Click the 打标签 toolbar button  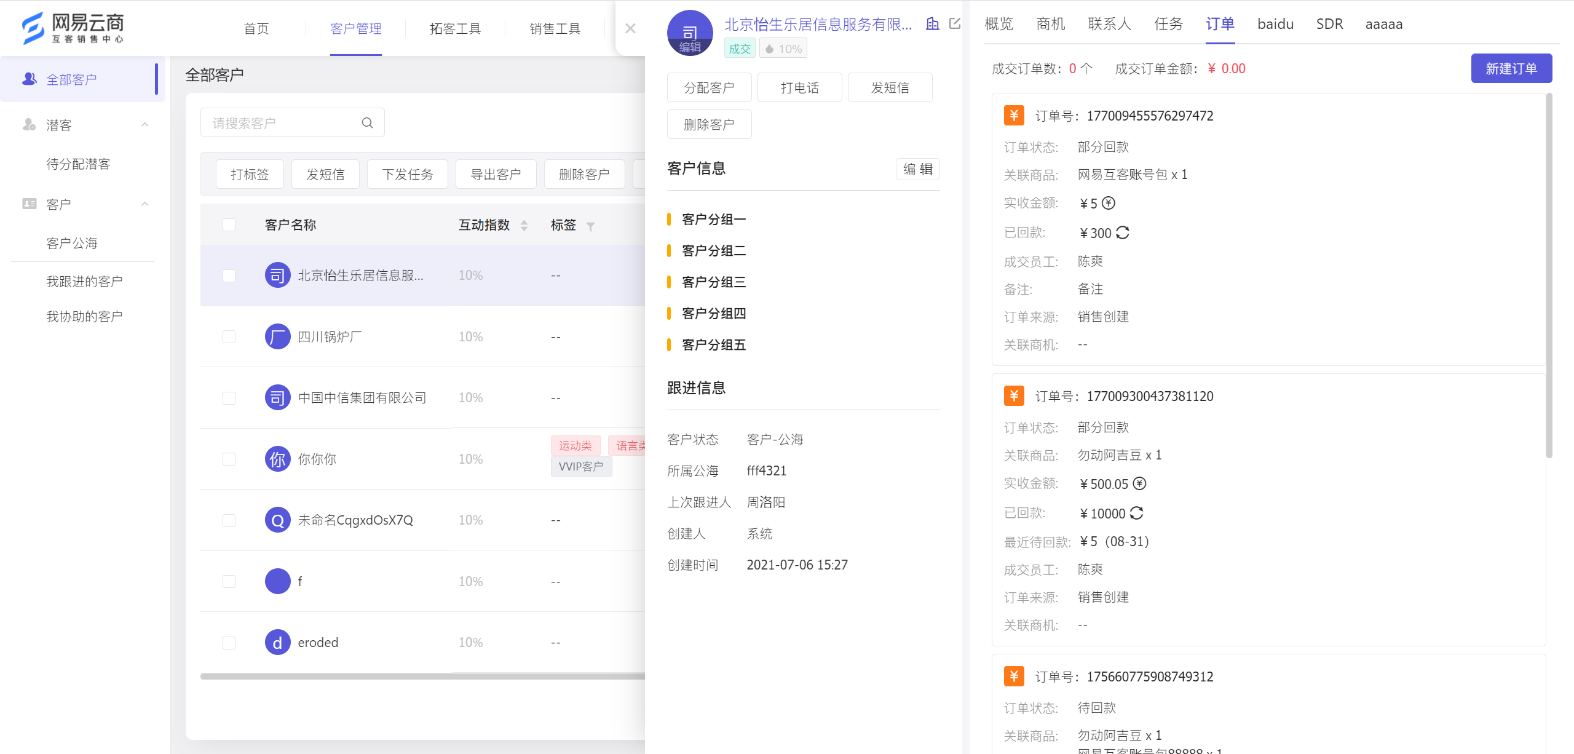(x=250, y=174)
